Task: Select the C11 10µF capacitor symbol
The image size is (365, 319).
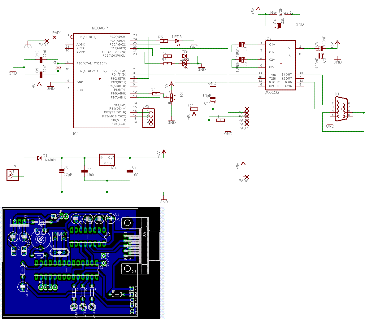Action: (x=213, y=99)
